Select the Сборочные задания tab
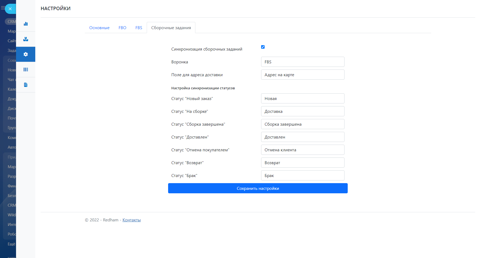Image resolution: width=480 pixels, height=258 pixels. point(171,28)
